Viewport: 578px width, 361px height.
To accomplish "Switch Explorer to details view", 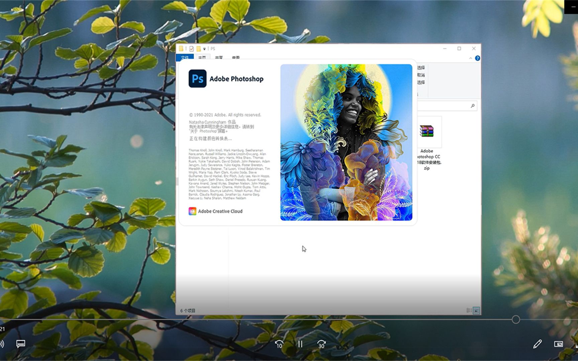I will pyautogui.click(x=469, y=311).
